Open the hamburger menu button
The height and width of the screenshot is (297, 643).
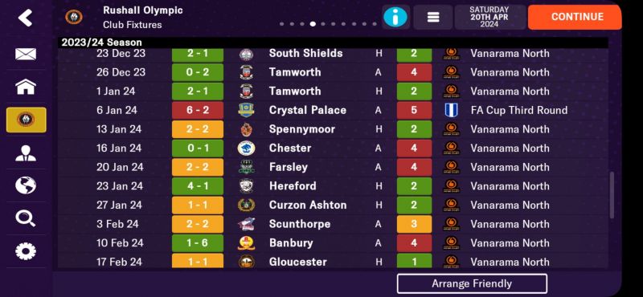point(433,17)
